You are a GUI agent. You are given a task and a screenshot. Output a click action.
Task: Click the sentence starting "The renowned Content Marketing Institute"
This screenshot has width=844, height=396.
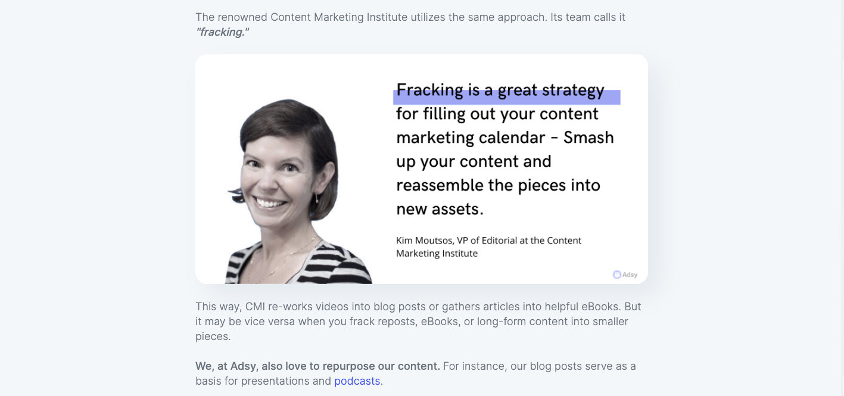click(x=410, y=24)
